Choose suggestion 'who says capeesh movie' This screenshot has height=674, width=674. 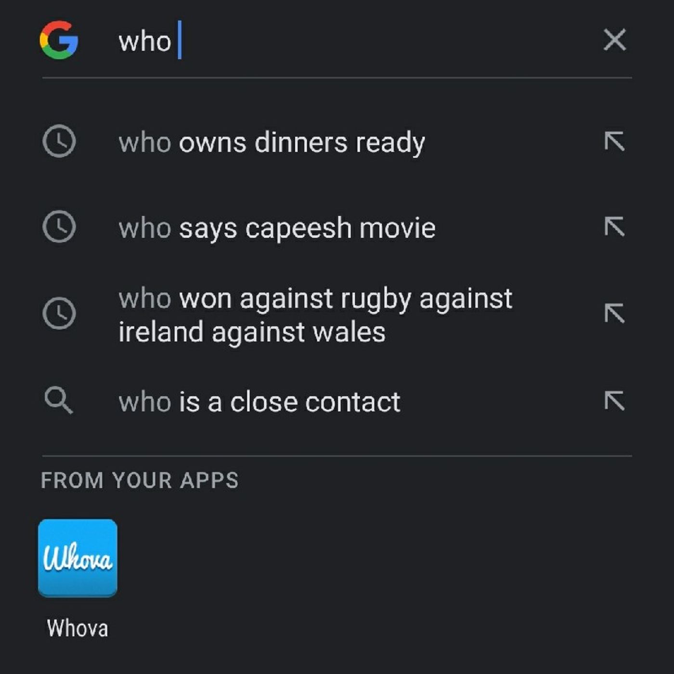[277, 228]
